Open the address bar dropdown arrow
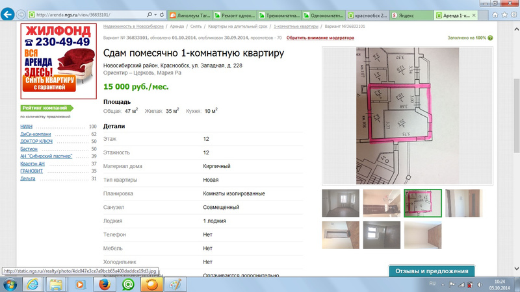The width and height of the screenshot is (520, 292). [155, 14]
